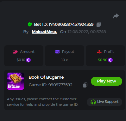
Task: Click the Bet ID number text
Action: pyautogui.click(x=71, y=25)
